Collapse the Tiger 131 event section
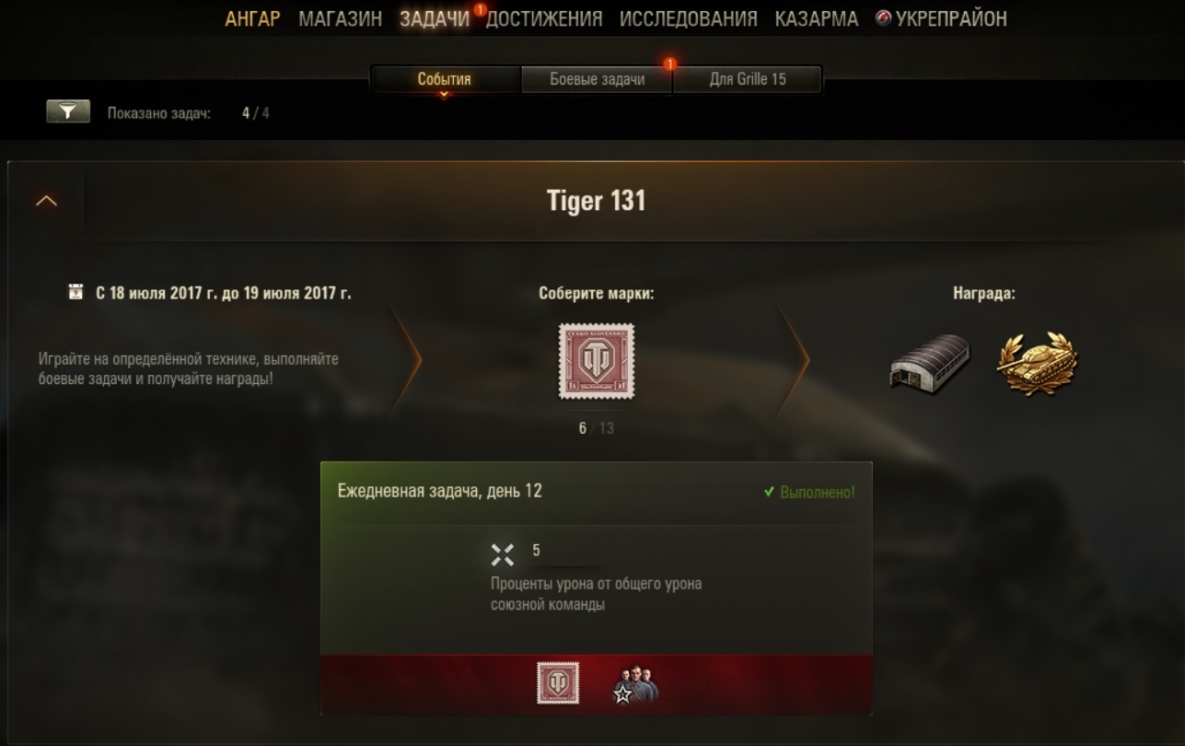This screenshot has width=1185, height=746. [46, 201]
